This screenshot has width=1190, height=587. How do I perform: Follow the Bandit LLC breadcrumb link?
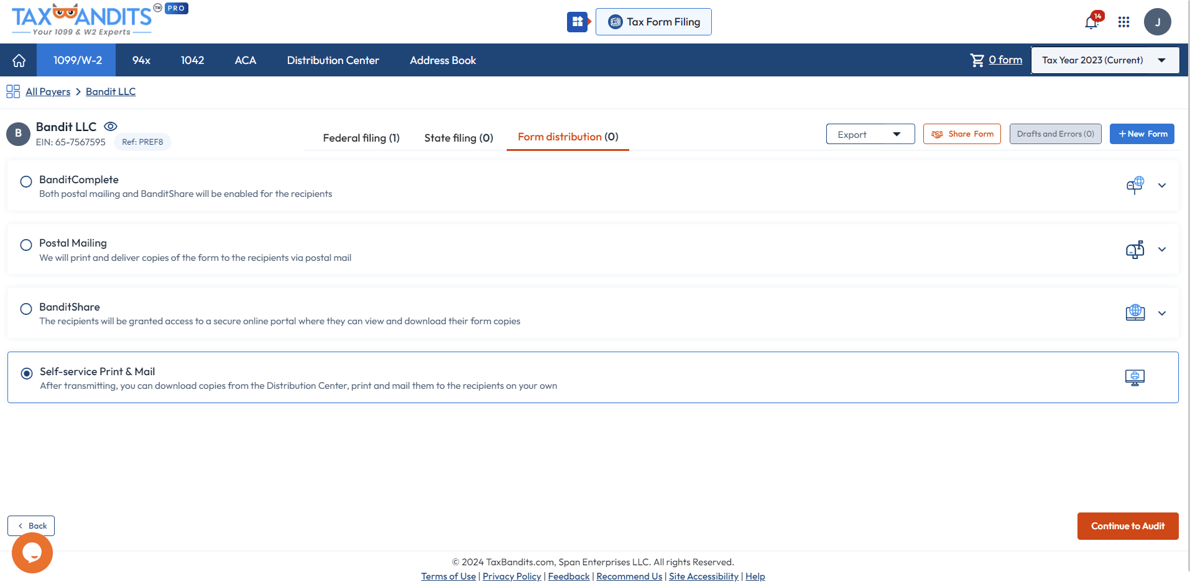pyautogui.click(x=111, y=91)
